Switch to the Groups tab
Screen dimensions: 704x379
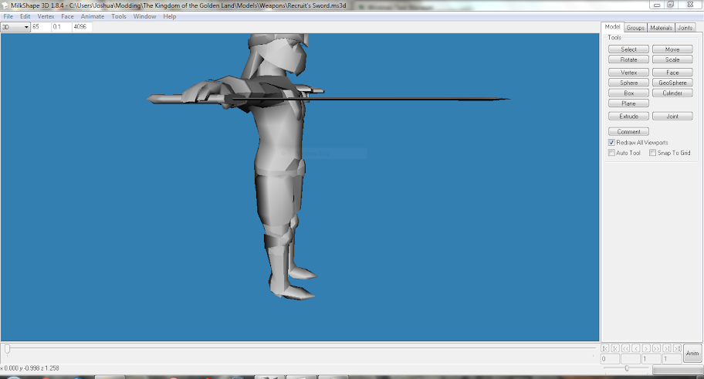tap(635, 28)
